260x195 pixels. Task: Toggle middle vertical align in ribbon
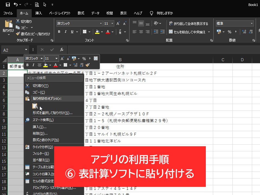click(x=141, y=23)
